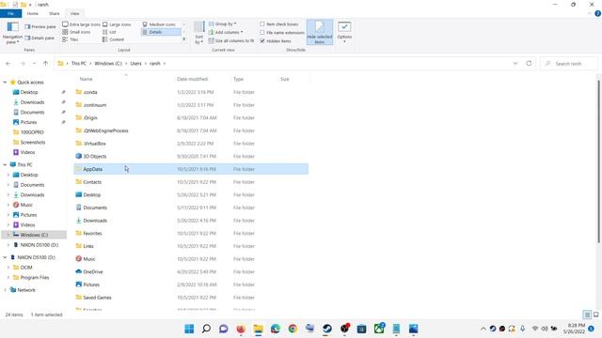Screen dimensions: 602x338
Task: Open folder Options
Action: tap(344, 32)
